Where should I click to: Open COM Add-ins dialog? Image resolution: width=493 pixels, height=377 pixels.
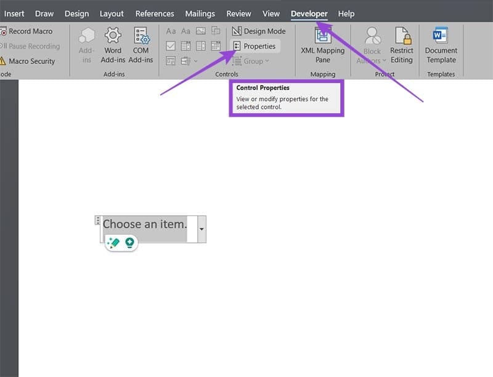141,46
